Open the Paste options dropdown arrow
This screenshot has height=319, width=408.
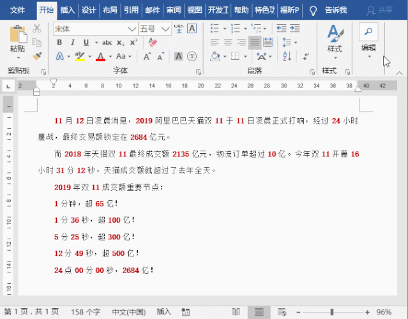[x=19, y=57]
